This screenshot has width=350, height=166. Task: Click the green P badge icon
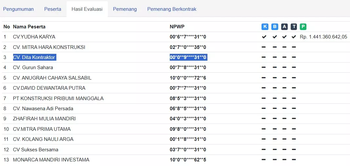(303, 27)
